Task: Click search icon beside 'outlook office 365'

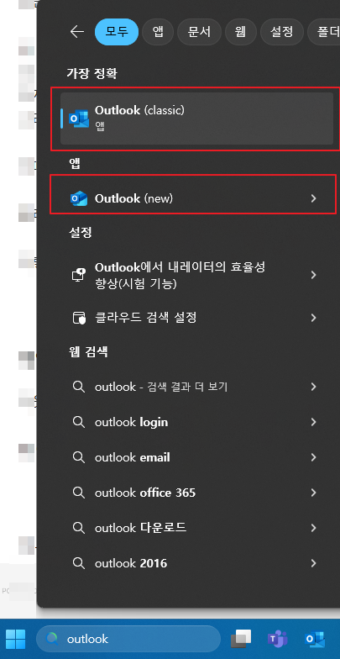Action: [x=79, y=493]
